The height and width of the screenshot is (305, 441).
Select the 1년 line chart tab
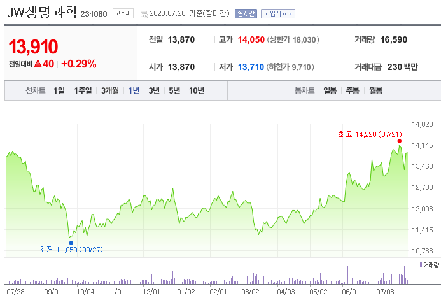(134, 90)
